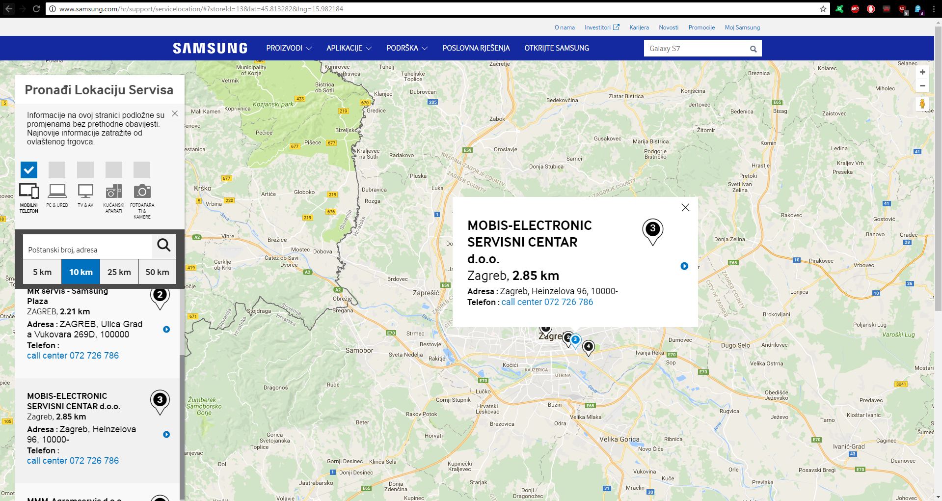The height and width of the screenshot is (501, 942).
Task: Click the call center number in the map popup
Action: pyautogui.click(x=547, y=302)
